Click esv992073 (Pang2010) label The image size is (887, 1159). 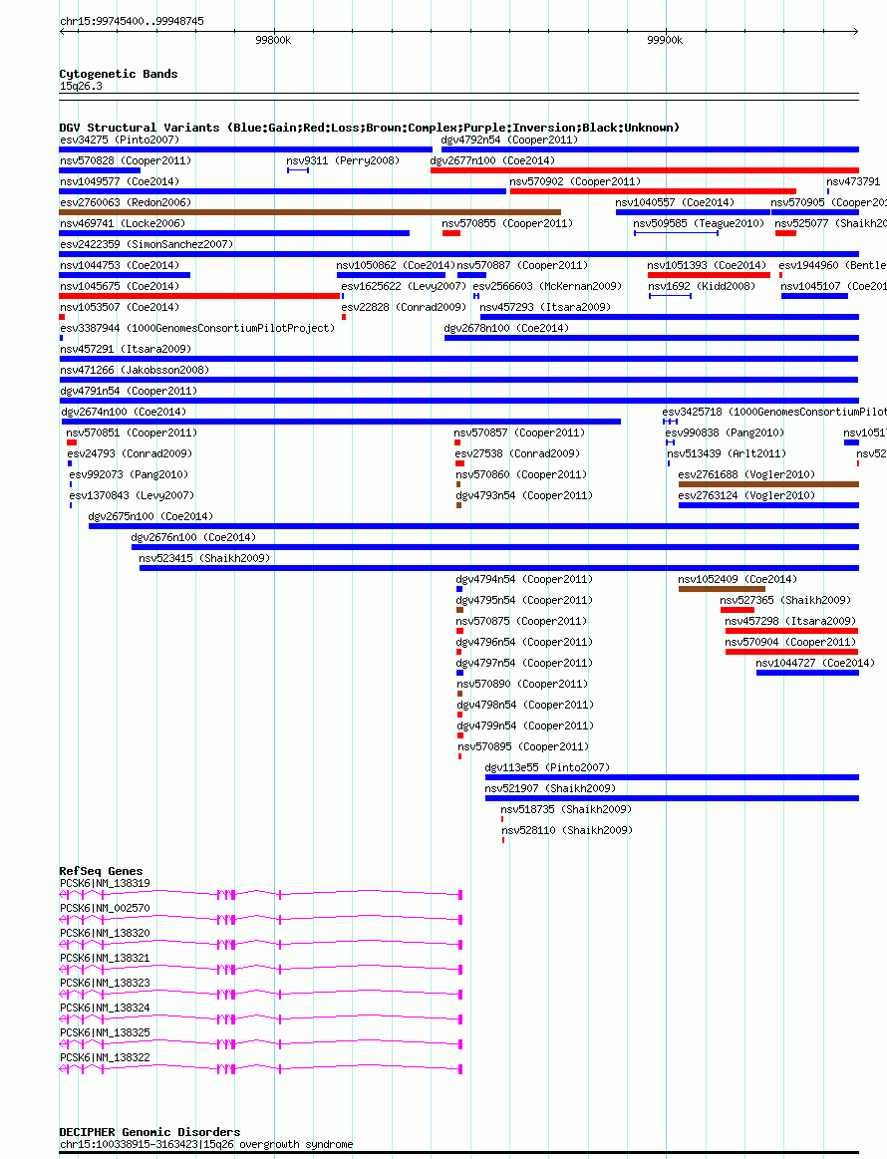[129, 474]
